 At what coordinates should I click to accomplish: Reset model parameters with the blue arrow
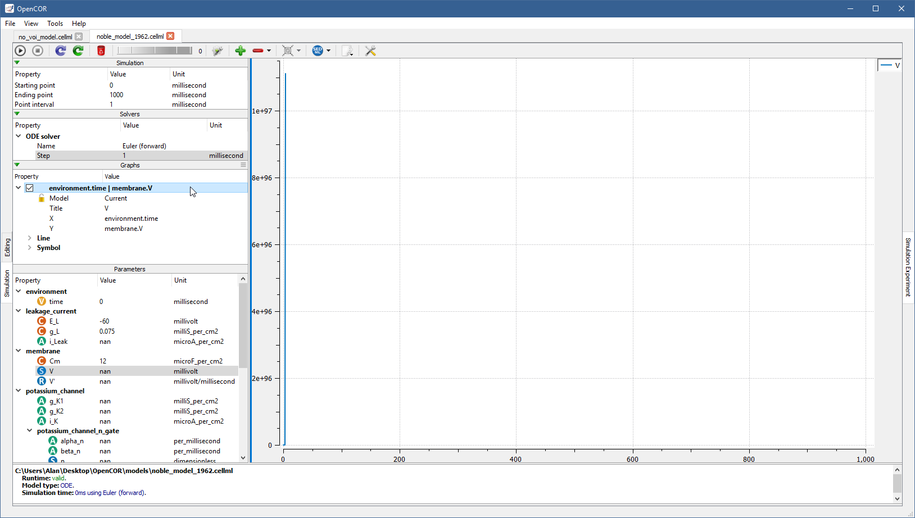click(x=61, y=51)
